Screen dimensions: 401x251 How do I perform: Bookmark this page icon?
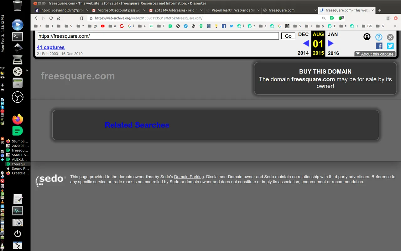[81, 18]
